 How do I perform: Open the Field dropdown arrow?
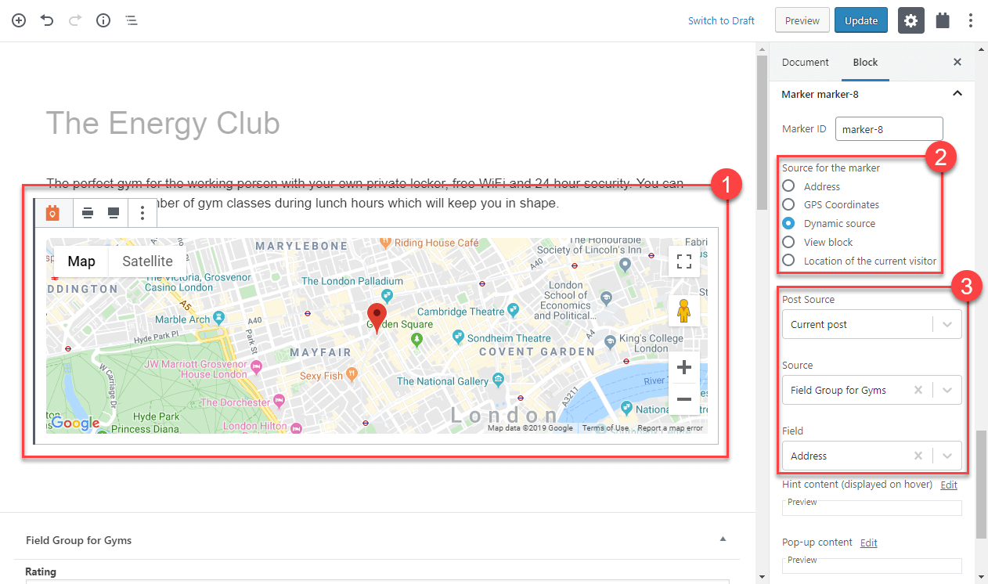click(947, 456)
